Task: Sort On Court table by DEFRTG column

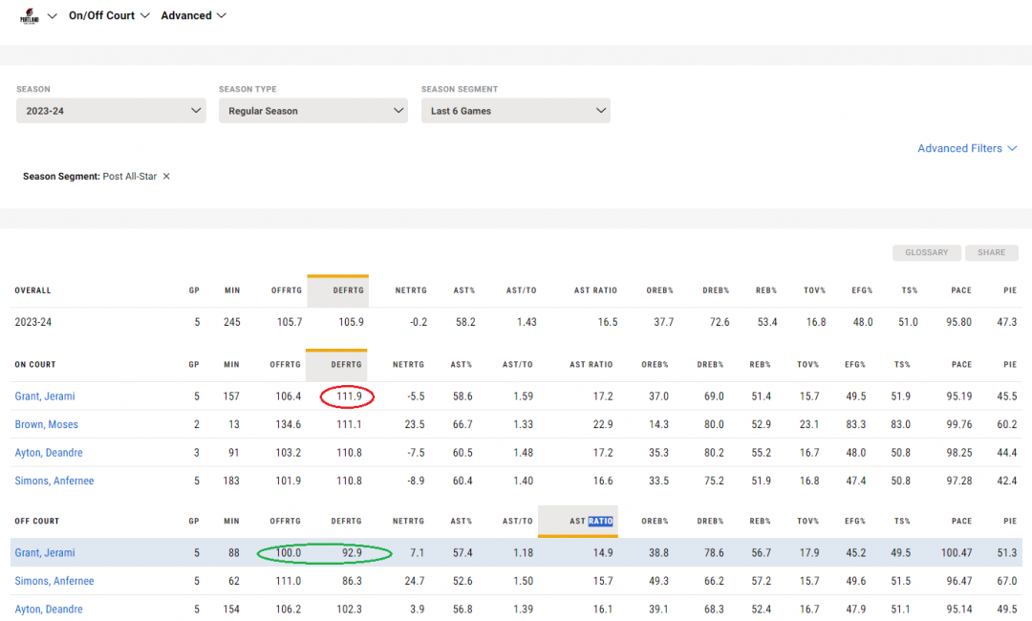Action: [346, 364]
